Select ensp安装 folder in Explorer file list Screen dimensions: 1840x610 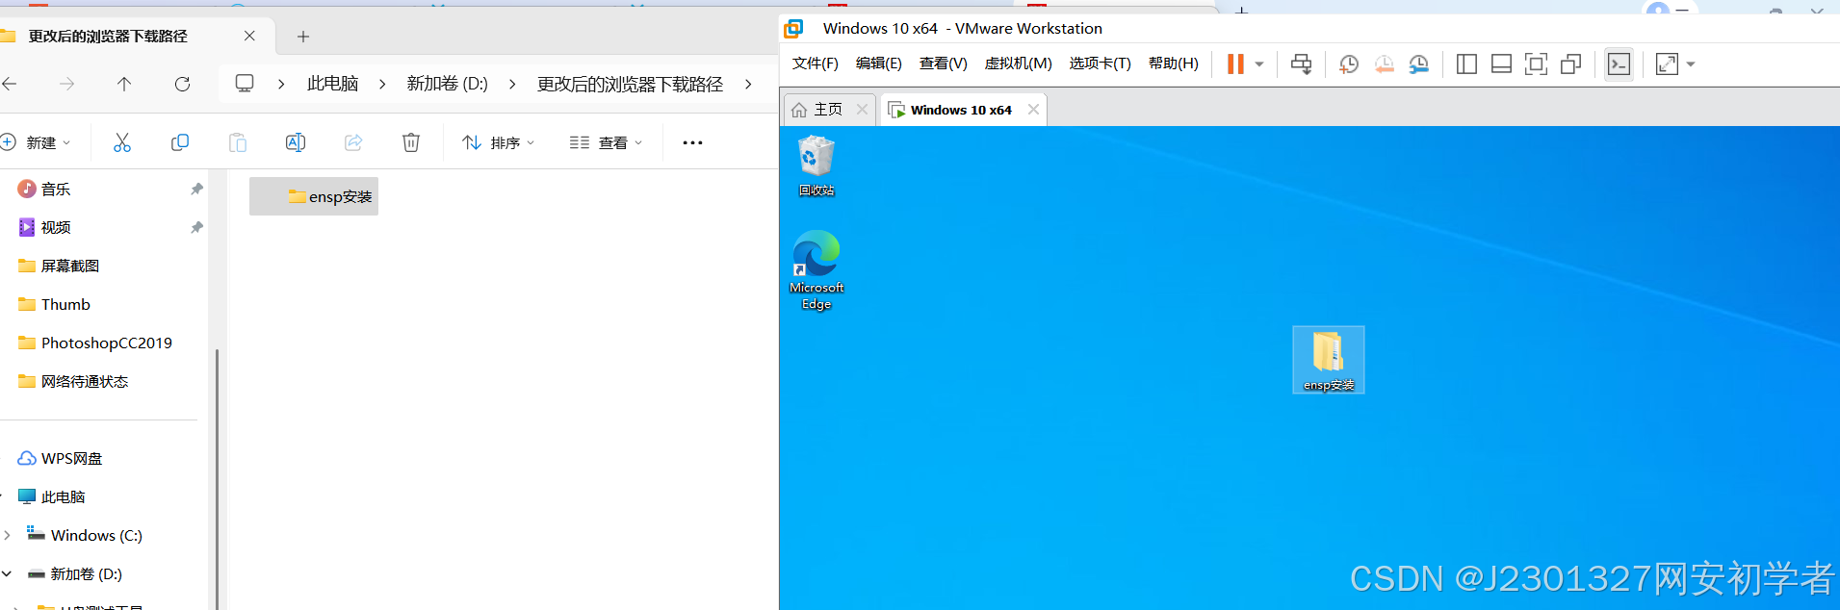[314, 196]
